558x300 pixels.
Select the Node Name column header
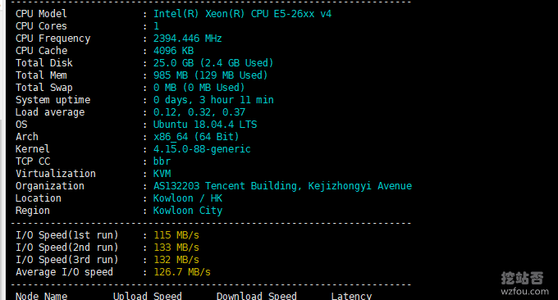tap(41, 296)
